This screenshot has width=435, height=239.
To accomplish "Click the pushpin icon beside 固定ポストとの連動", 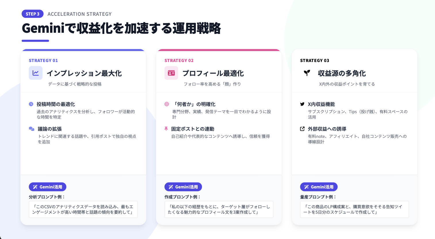I will (x=166, y=129).
